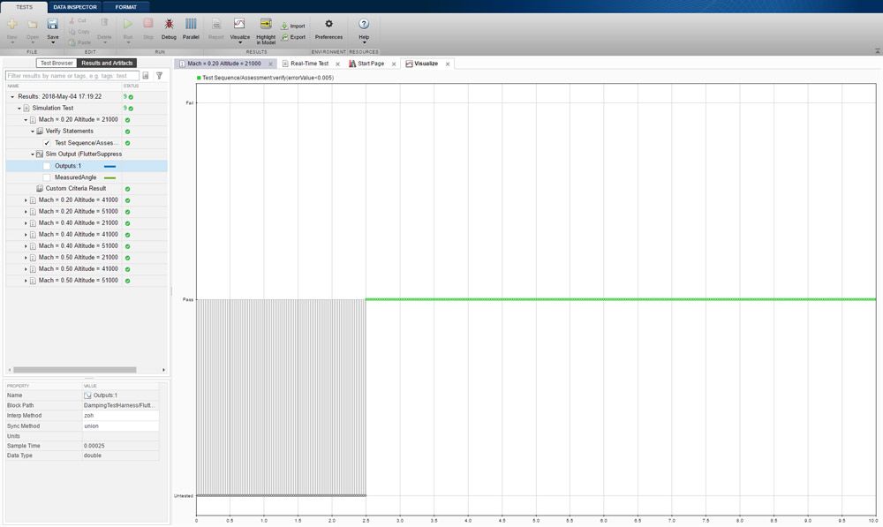Import test results using the Import icon
This screenshot has height=527, width=883.
click(x=291, y=26)
